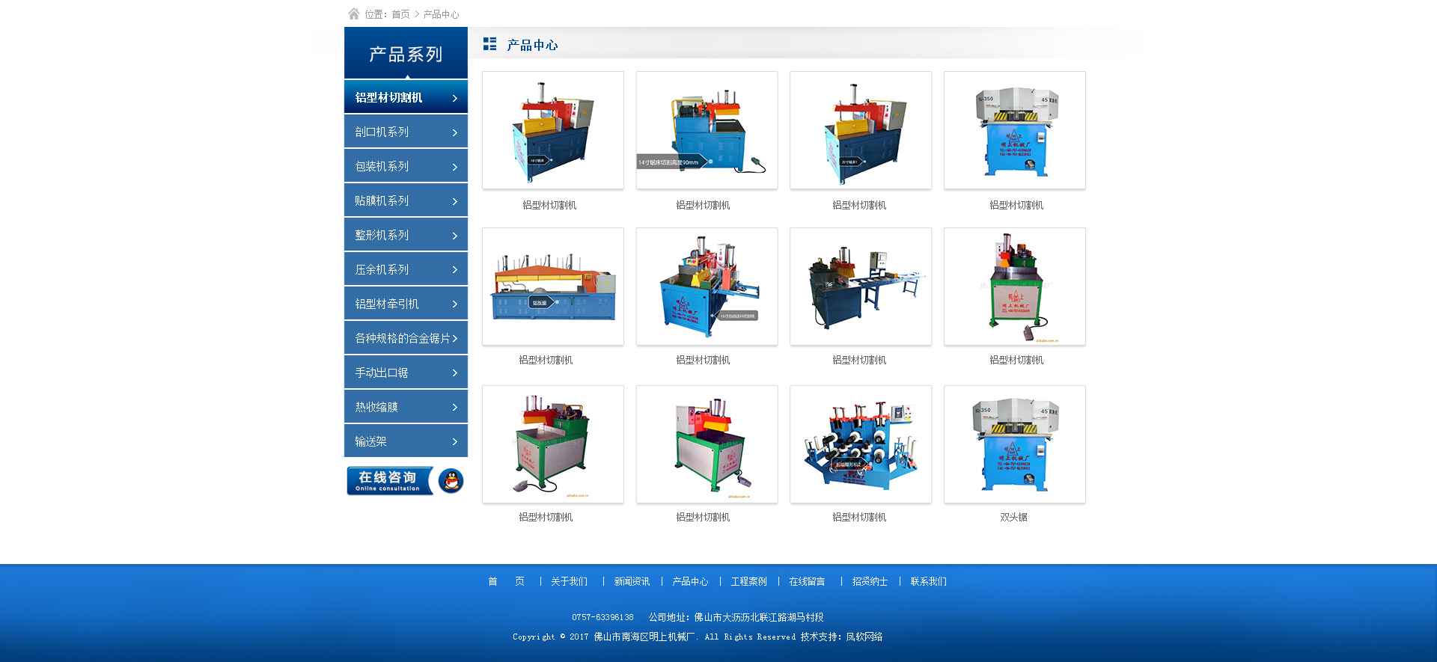Open 联系我们 in the footer navigation
Screen dimensions: 1437x662
point(928,581)
